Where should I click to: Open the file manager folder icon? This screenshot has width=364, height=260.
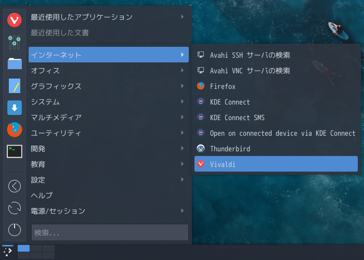tap(15, 63)
